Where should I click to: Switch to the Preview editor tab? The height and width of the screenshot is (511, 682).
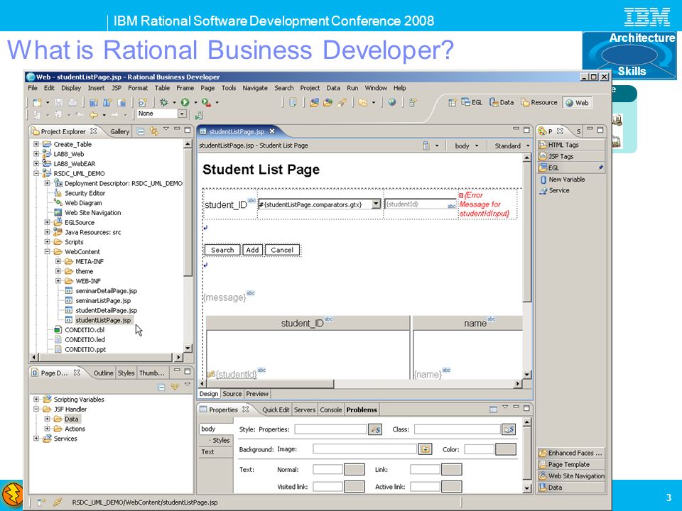tap(257, 394)
